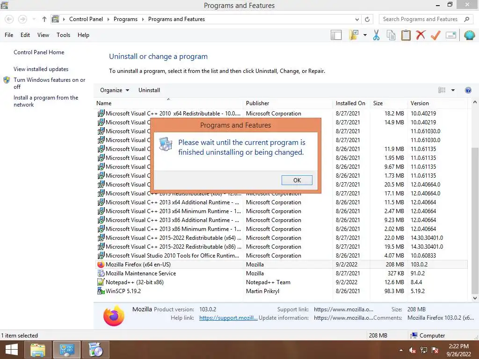Click the WinSCP row icon
Screen dimensions: 479x359
pos(101,291)
